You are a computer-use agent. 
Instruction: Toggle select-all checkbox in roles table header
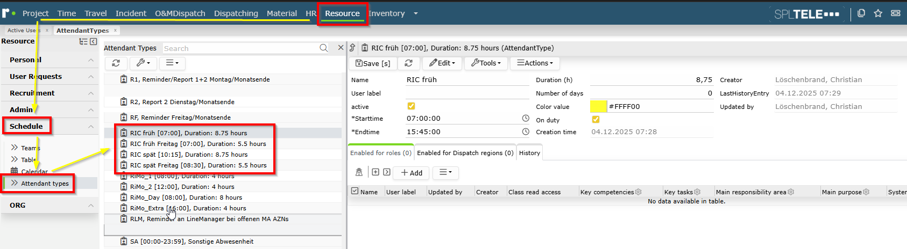tap(355, 191)
